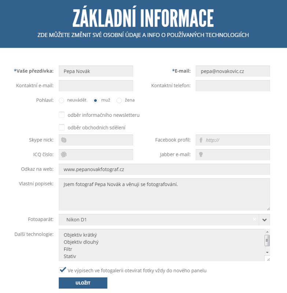The width and height of the screenshot is (287, 293).
Task: Click the Facebook icon in Facebook profil field
Action: click(201, 140)
